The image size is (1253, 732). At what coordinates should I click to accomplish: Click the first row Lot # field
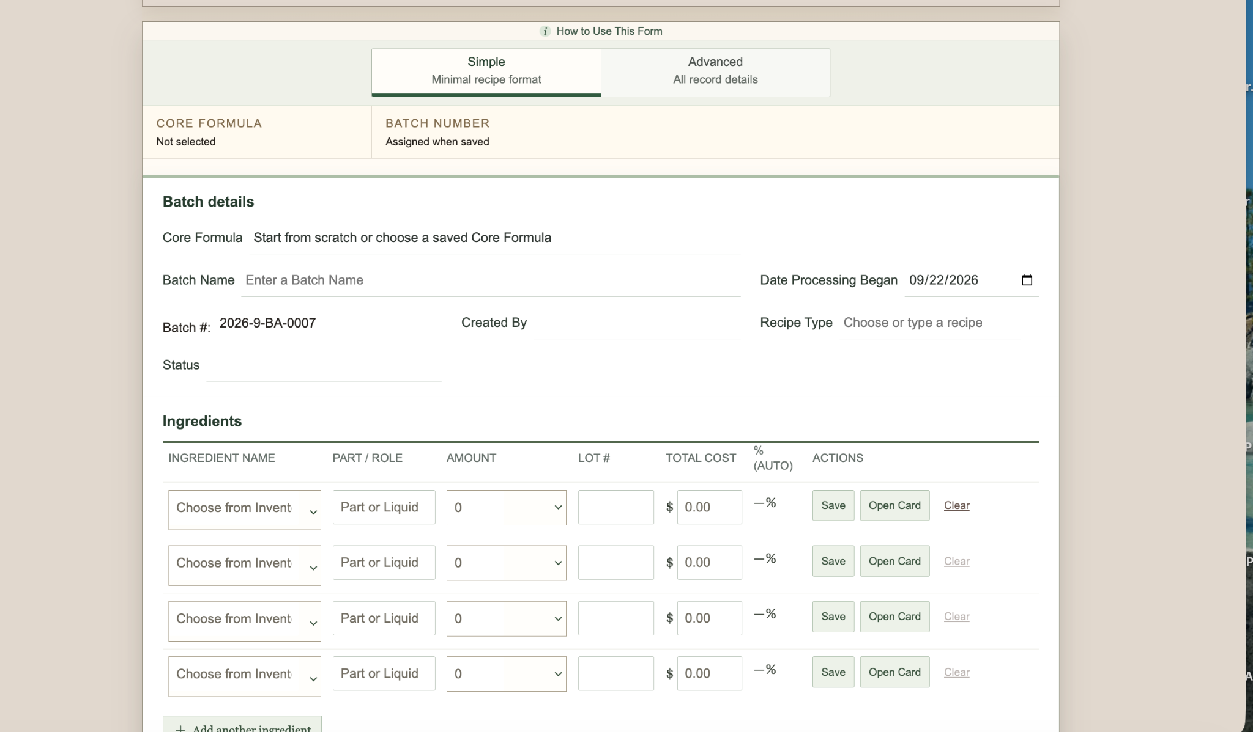click(x=615, y=507)
